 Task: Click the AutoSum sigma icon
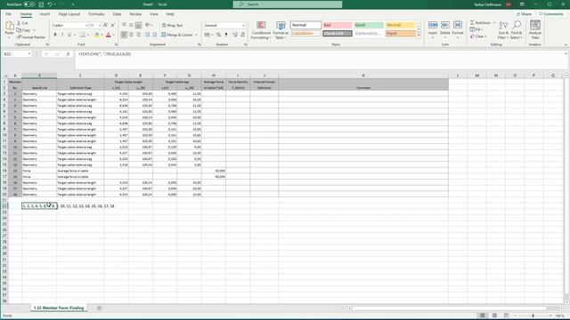pos(472,22)
